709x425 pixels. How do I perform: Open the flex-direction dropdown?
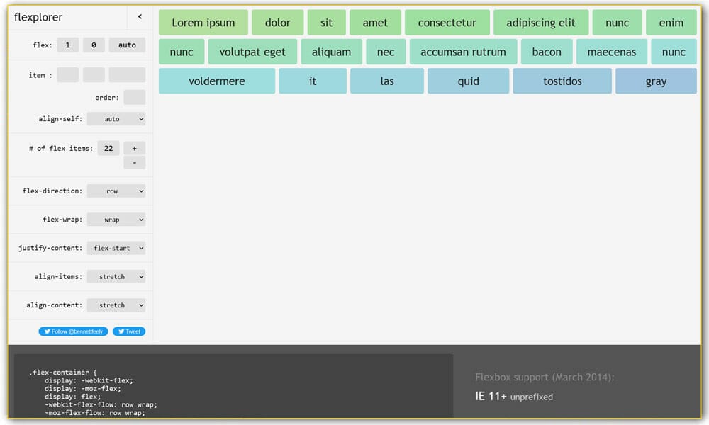116,191
